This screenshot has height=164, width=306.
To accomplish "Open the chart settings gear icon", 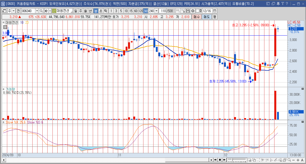I will pyautogui.click(x=193, y=11).
